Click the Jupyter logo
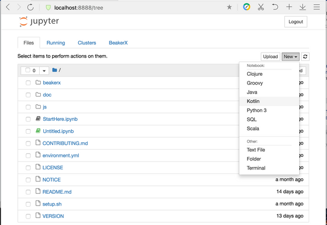327x225 pixels. tap(39, 21)
